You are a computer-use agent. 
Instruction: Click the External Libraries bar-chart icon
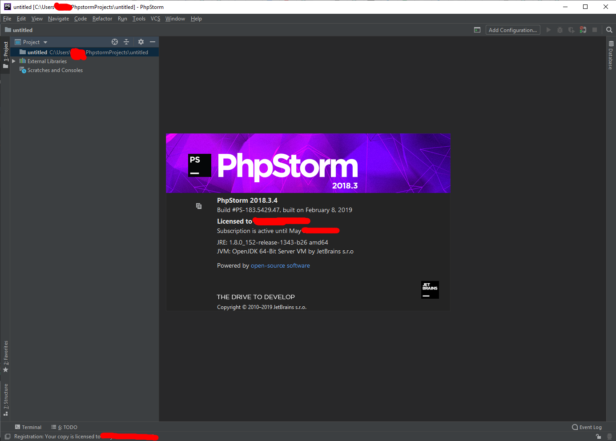click(23, 61)
